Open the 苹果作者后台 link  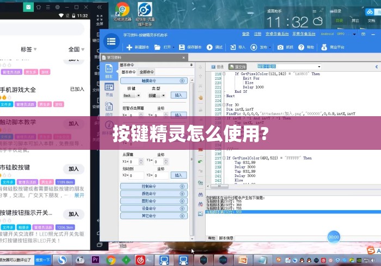304,34
